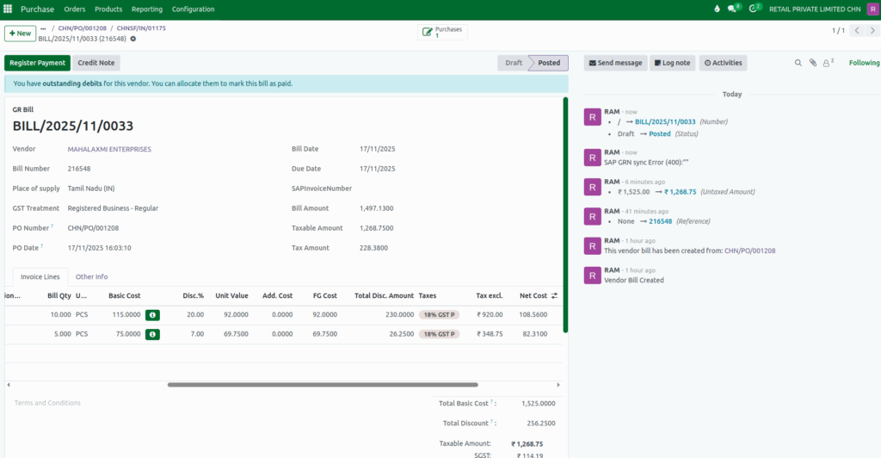Select the Posted status stage

coord(549,63)
